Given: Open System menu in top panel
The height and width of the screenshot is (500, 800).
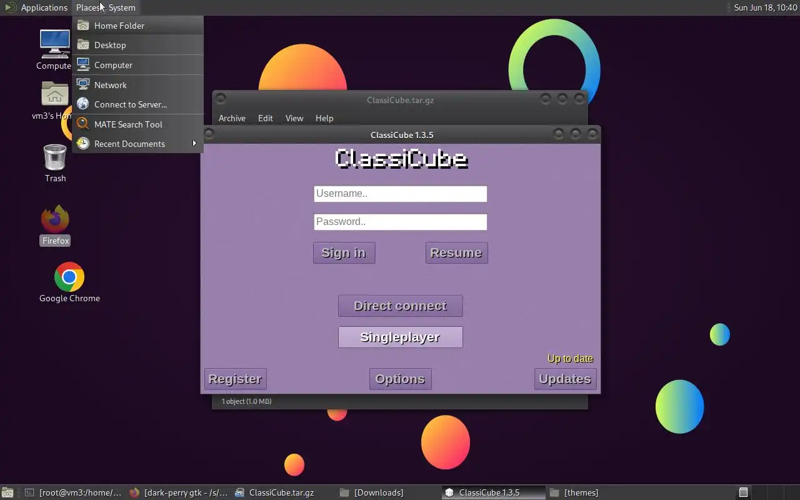Looking at the screenshot, I should coord(121,7).
